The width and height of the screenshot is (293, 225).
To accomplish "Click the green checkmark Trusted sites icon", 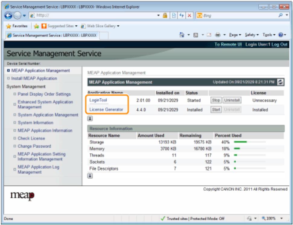I will click(163, 218).
